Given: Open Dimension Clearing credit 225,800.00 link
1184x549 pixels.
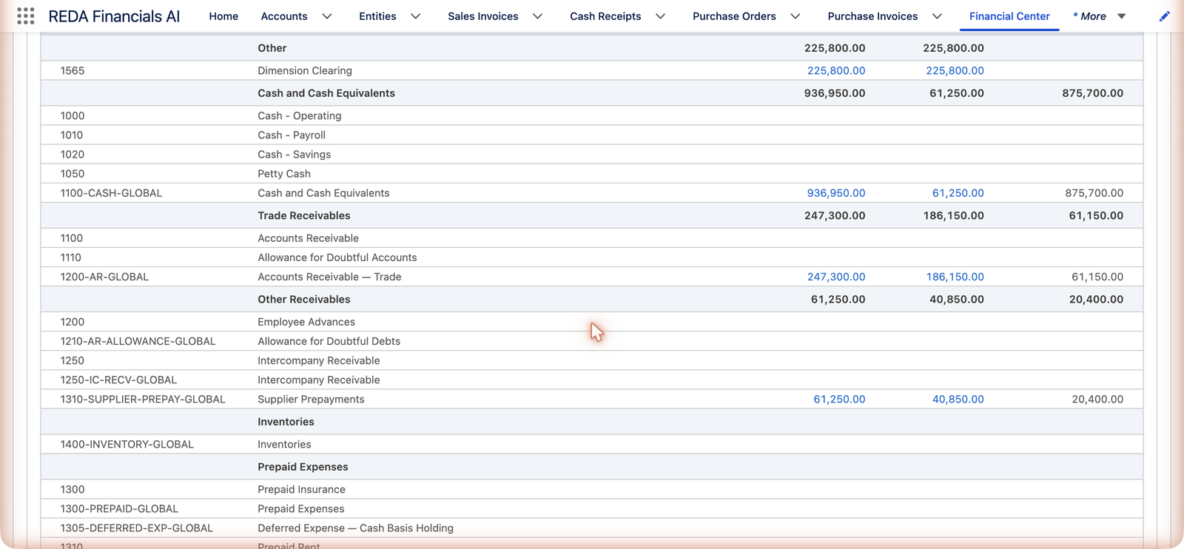Looking at the screenshot, I should 955,70.
